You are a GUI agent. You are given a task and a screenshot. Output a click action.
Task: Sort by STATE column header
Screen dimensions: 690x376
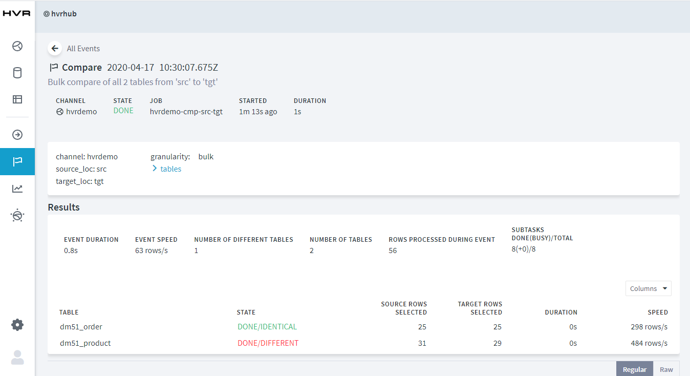(246, 312)
